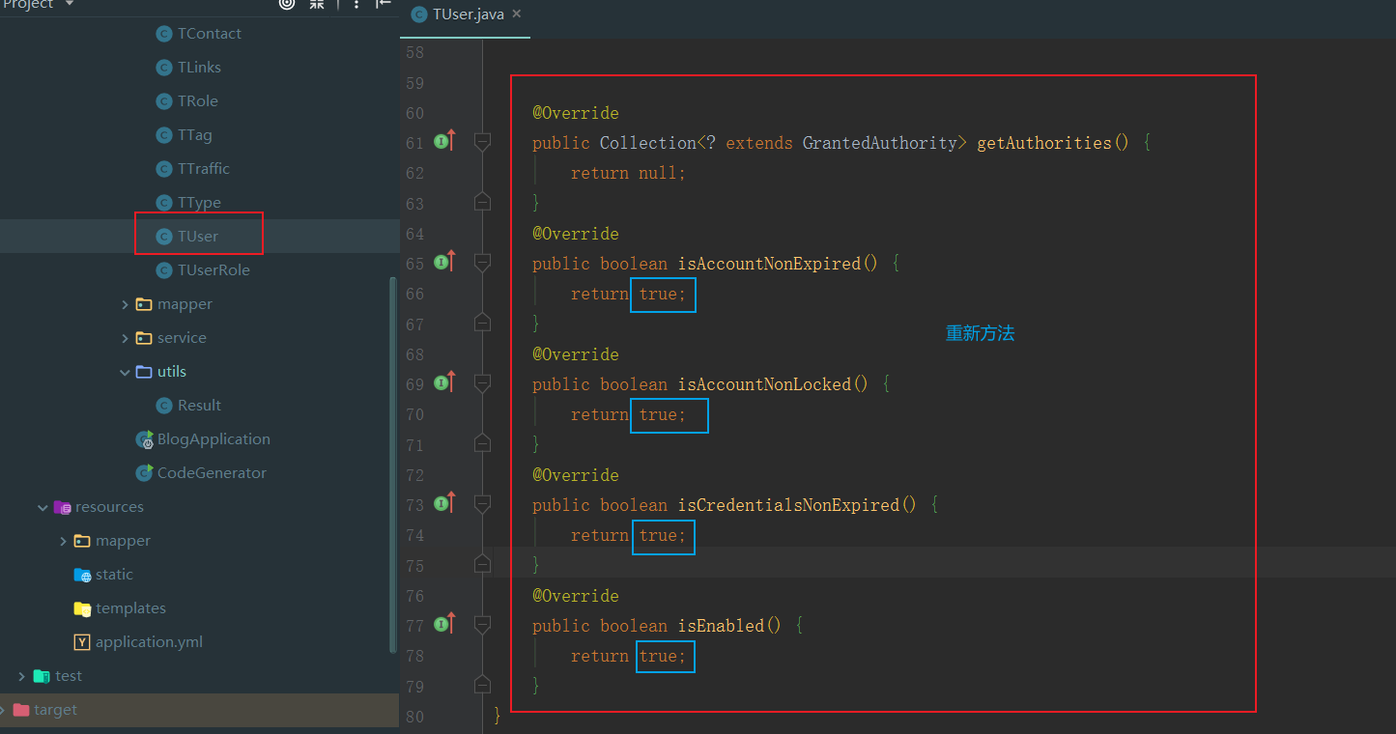Hide the Project tool window via sidebar icon
The height and width of the screenshot is (734, 1396).
(383, 5)
